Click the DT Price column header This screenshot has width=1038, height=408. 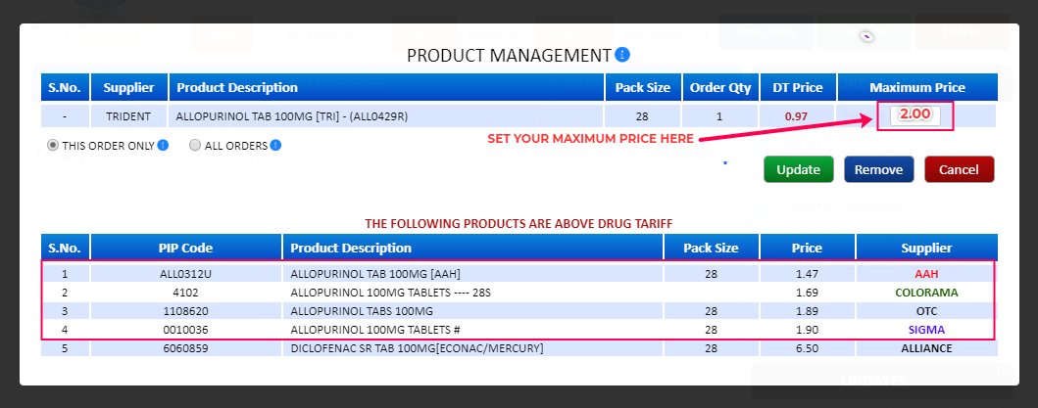pos(797,87)
